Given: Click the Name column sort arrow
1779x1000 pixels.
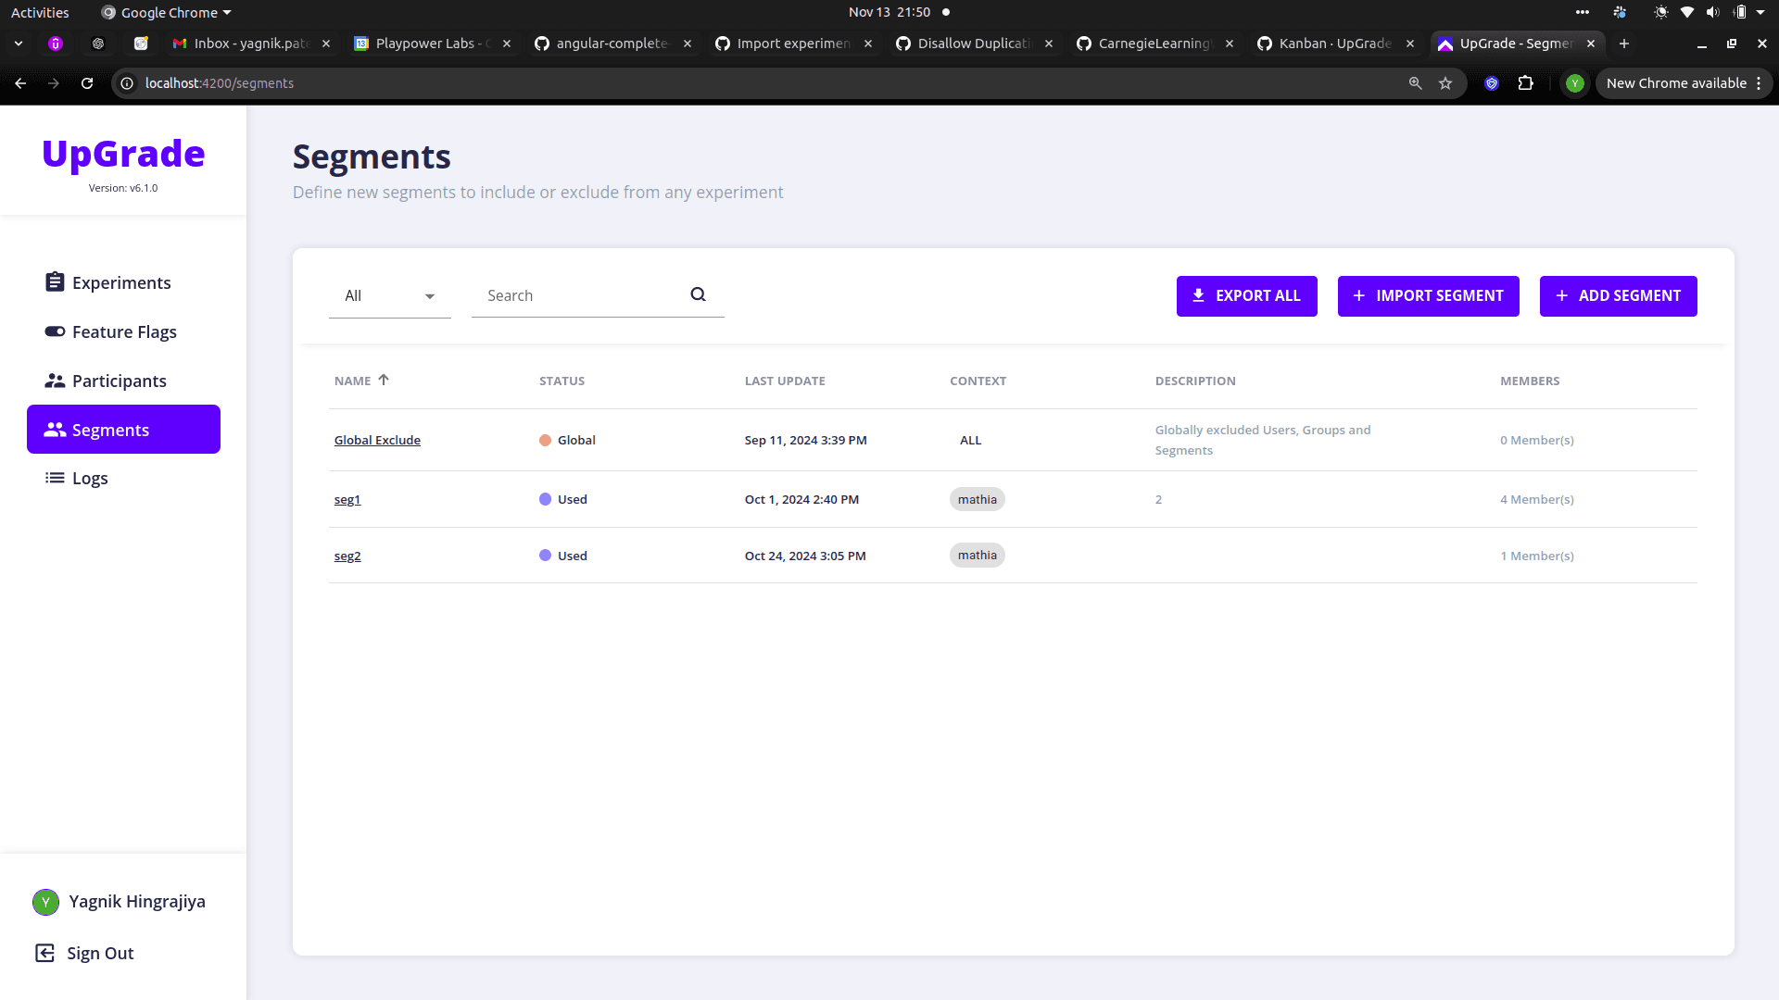Looking at the screenshot, I should coord(384,380).
